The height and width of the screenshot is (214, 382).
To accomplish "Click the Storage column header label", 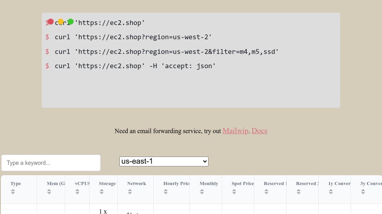I will [x=107, y=183].
